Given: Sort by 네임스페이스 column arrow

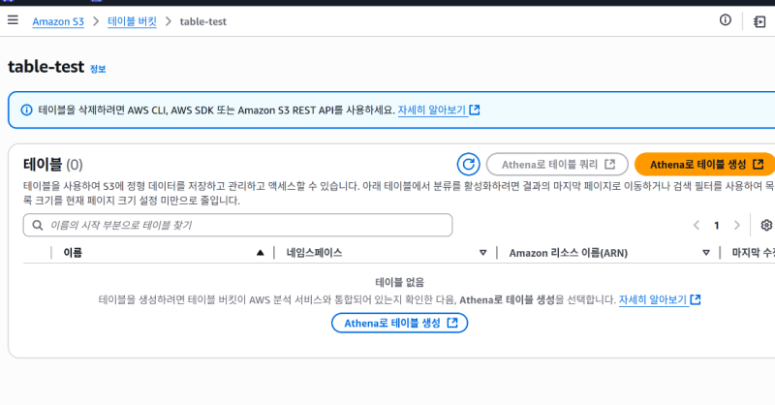Looking at the screenshot, I should point(482,253).
